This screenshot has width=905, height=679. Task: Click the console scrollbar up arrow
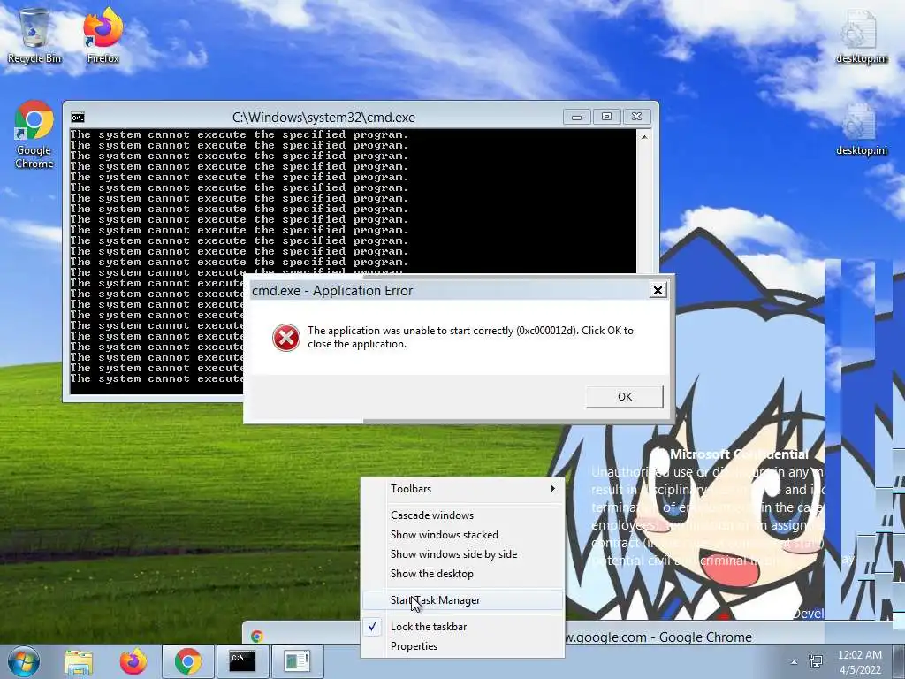click(644, 137)
